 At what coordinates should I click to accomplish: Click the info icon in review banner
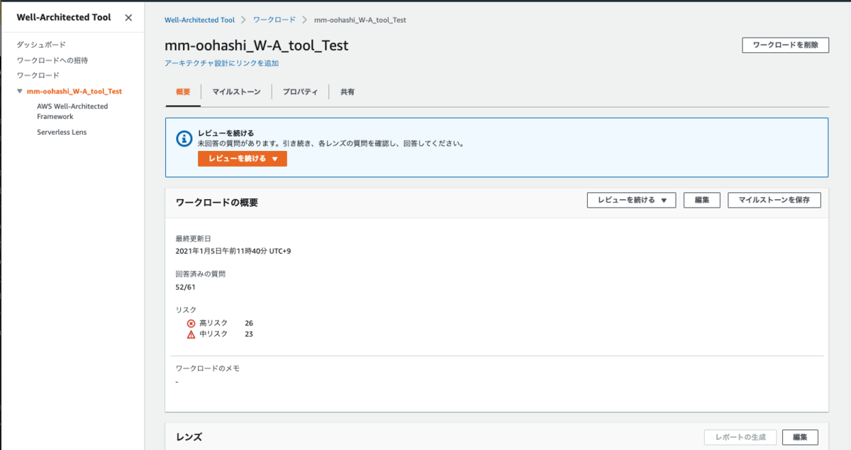click(x=184, y=138)
